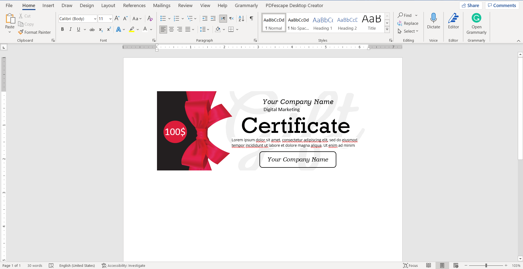Clear all formatting with the eraser A icon
Screen dimensions: 523x269
[x=150, y=19]
